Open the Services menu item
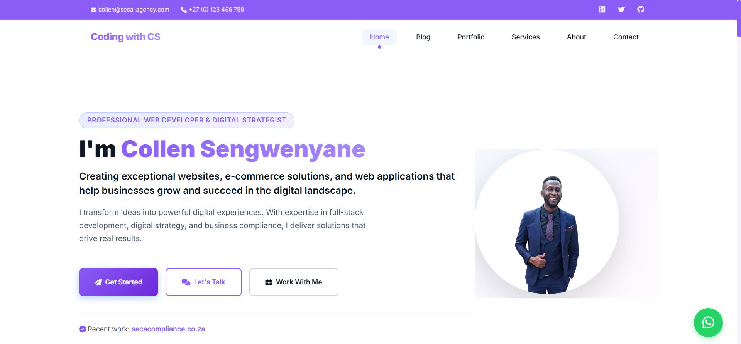 click(x=526, y=37)
